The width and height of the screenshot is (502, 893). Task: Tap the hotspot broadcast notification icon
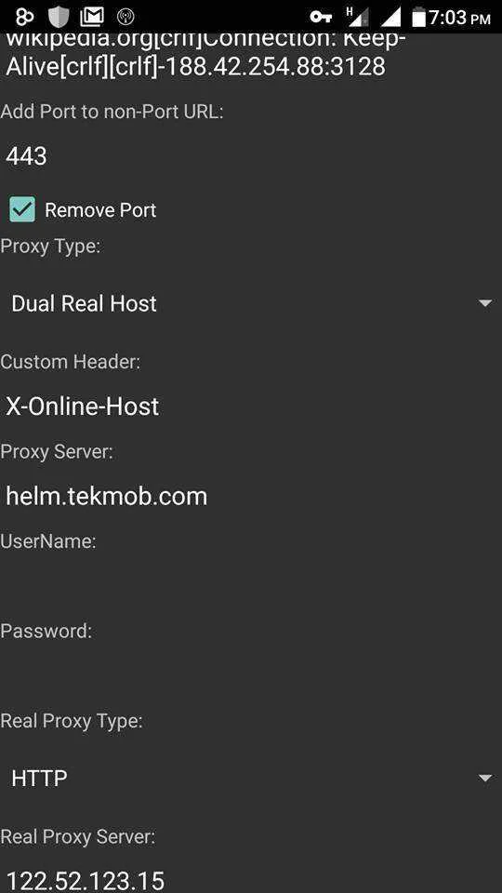click(125, 17)
